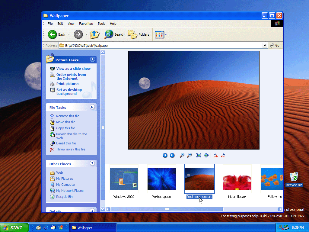Zoom out of the preview image
The image size is (309, 232).
(189, 156)
